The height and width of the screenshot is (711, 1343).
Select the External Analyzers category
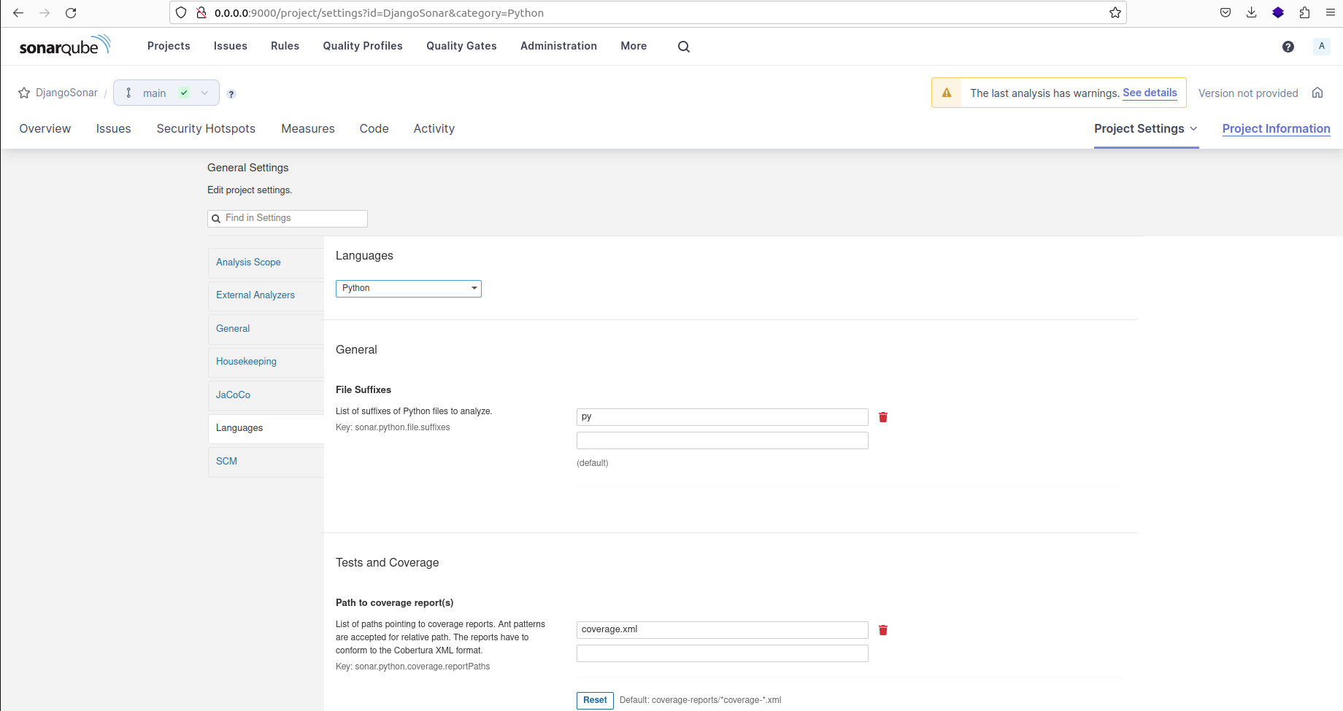pos(266,295)
